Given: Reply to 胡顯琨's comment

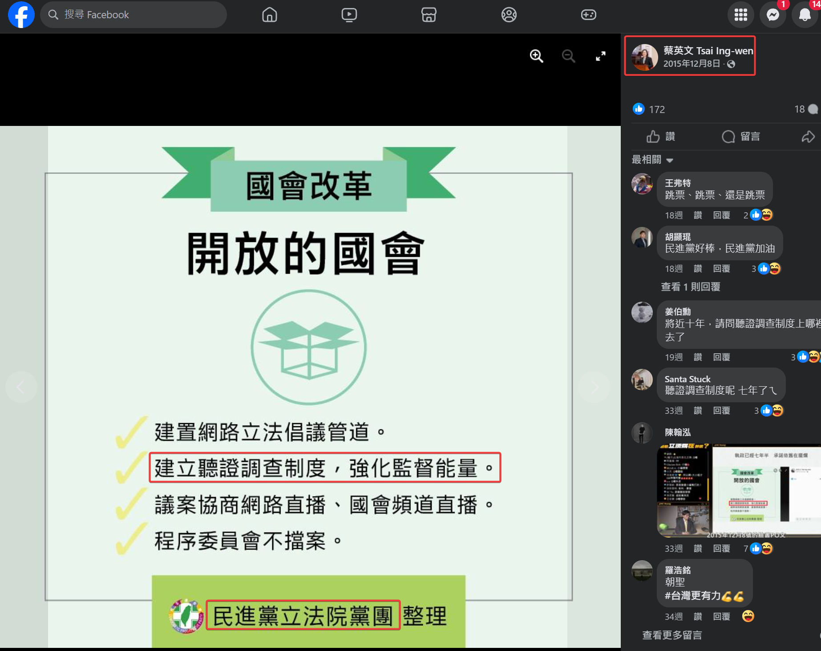Looking at the screenshot, I should coord(721,269).
